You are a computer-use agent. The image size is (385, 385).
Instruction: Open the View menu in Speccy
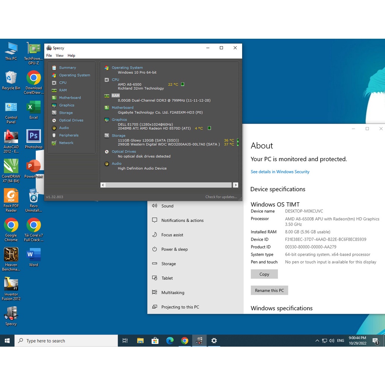pos(59,56)
